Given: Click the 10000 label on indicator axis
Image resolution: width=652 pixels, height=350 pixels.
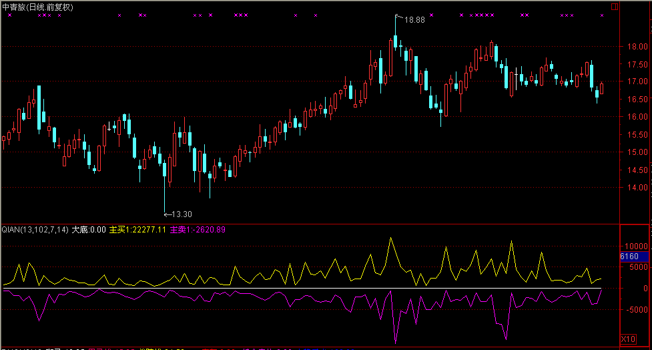Looking at the screenshot, I should coord(634,246).
